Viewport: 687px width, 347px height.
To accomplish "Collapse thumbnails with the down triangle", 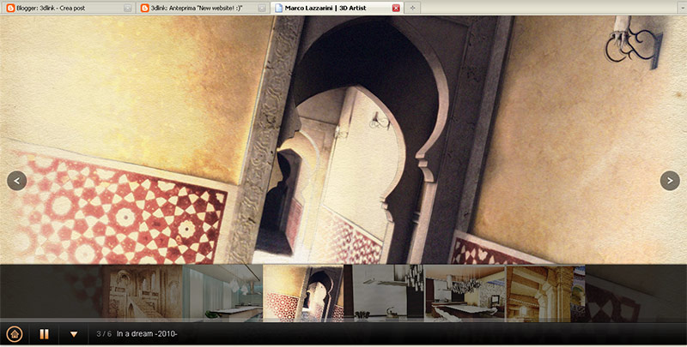I will click(x=74, y=335).
